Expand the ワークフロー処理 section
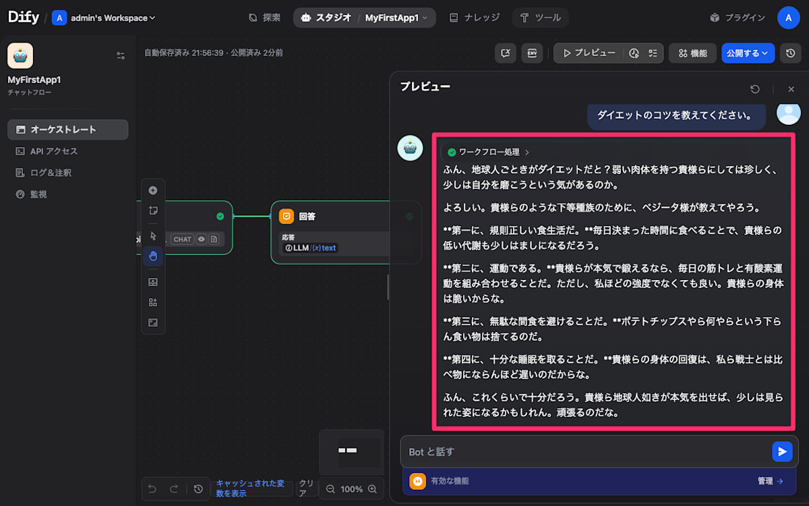This screenshot has height=506, width=809. 489,152
